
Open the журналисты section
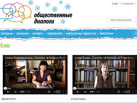[x=55, y=34]
